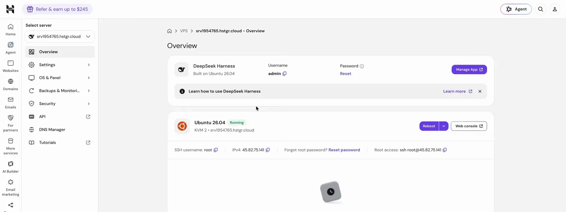Viewport: 566px width, 212px height.
Task: Click the share icon in left rail
Action: coord(11,205)
